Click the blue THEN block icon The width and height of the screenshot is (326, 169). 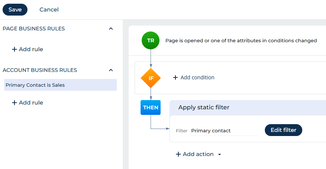pyautogui.click(x=151, y=107)
